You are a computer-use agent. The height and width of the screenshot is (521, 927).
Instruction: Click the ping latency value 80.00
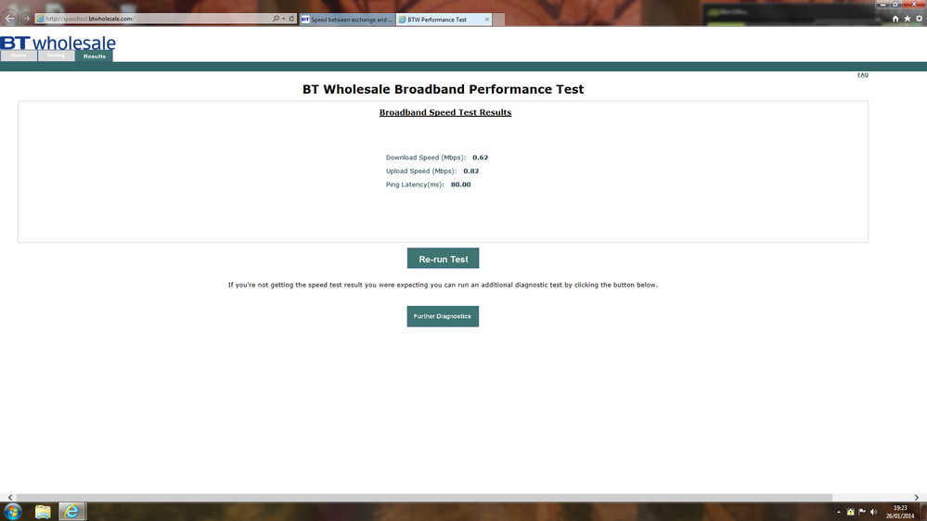coord(460,184)
